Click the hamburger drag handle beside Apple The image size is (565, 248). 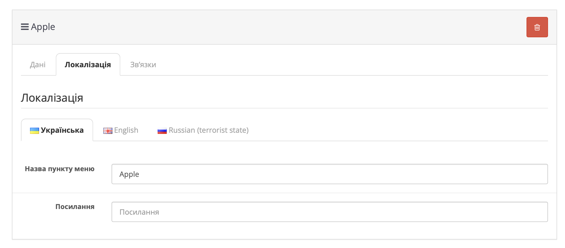(x=25, y=27)
